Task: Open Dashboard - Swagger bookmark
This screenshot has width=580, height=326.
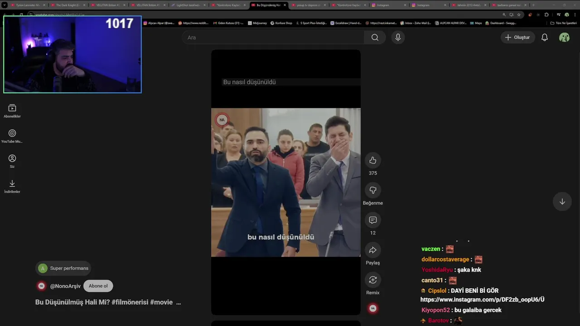Action: [x=500, y=23]
